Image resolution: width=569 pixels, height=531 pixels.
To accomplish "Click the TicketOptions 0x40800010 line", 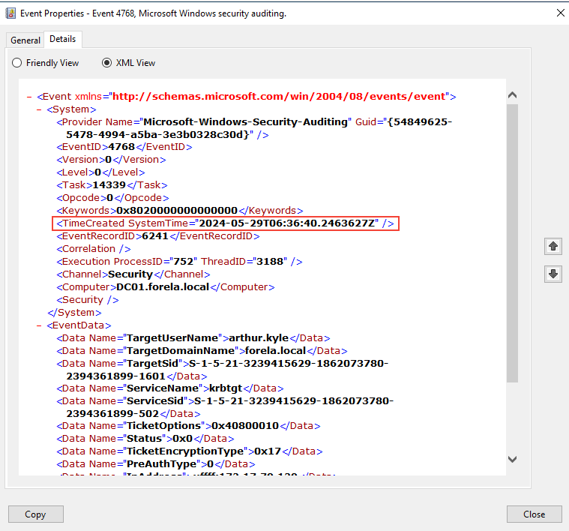I will 188,426.
